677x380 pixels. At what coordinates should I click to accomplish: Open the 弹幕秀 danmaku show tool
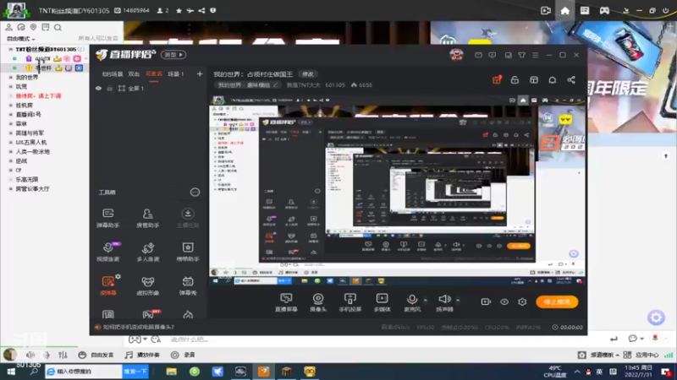pyautogui.click(x=187, y=285)
